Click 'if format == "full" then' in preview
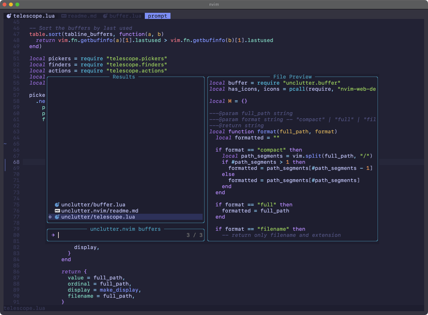This screenshot has height=315, width=428. pos(254,205)
